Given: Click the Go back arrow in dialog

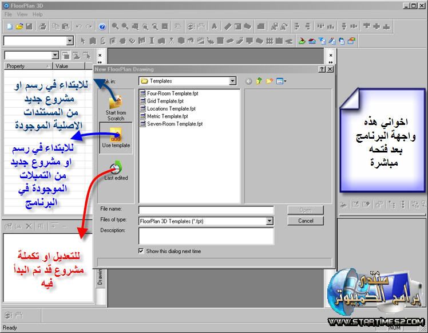Looking at the screenshot, I should point(248,81).
